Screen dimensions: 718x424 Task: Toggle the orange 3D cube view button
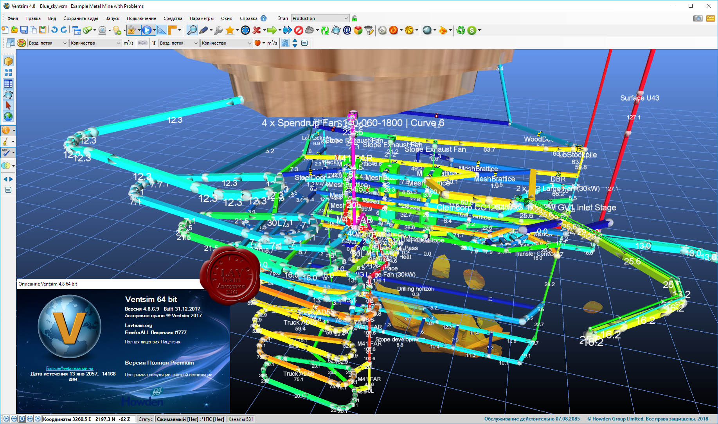(x=8, y=61)
